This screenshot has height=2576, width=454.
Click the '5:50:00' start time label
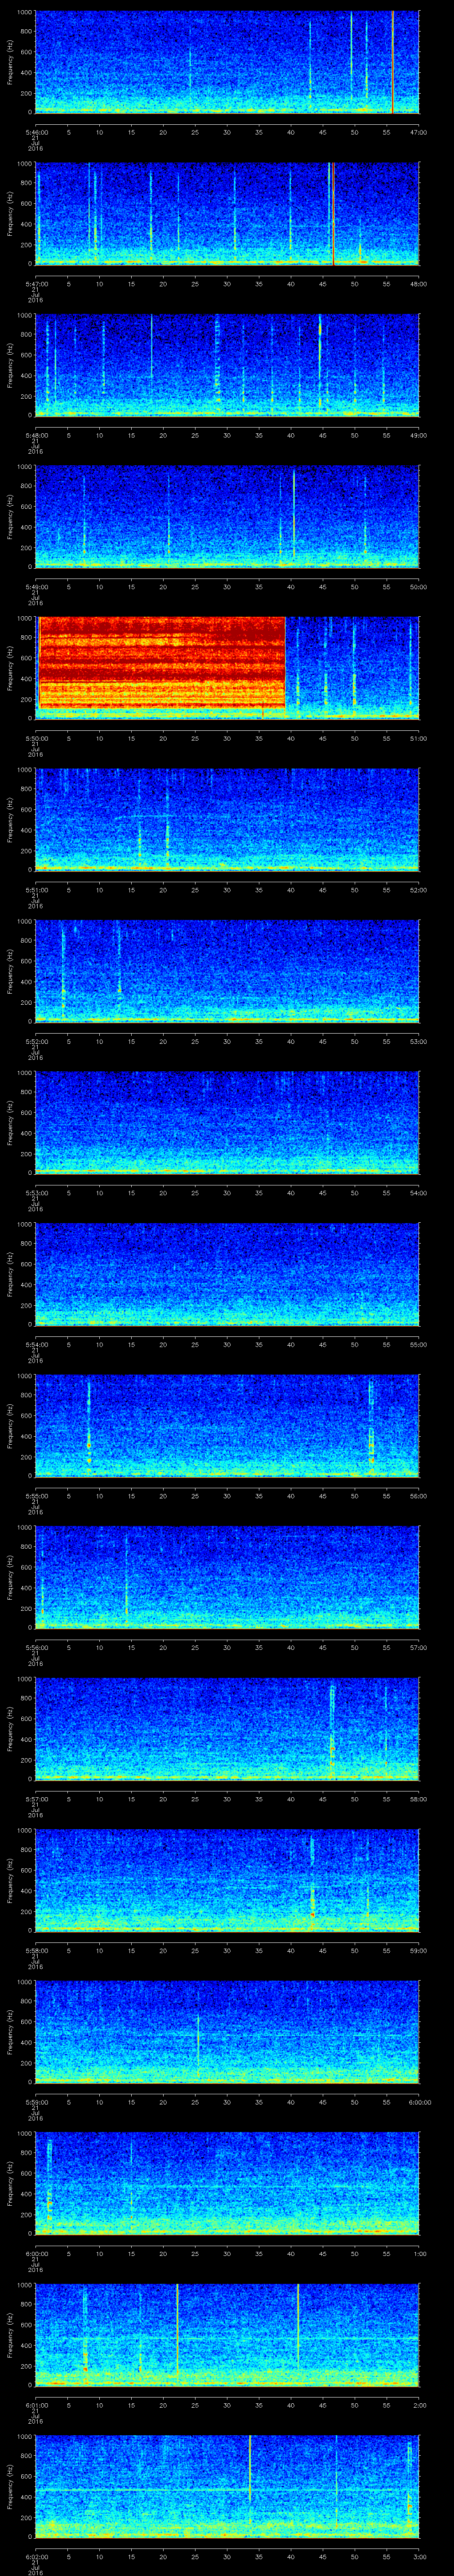pyautogui.click(x=36, y=738)
